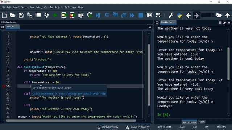Run the file with the green play icon
The height and width of the screenshot is (130, 232).
pyautogui.click(x=55, y=15)
